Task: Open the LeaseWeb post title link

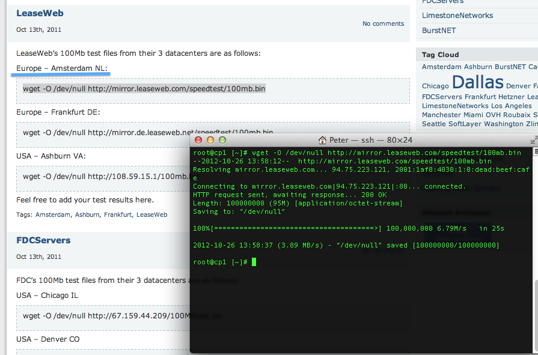Action: [x=40, y=13]
